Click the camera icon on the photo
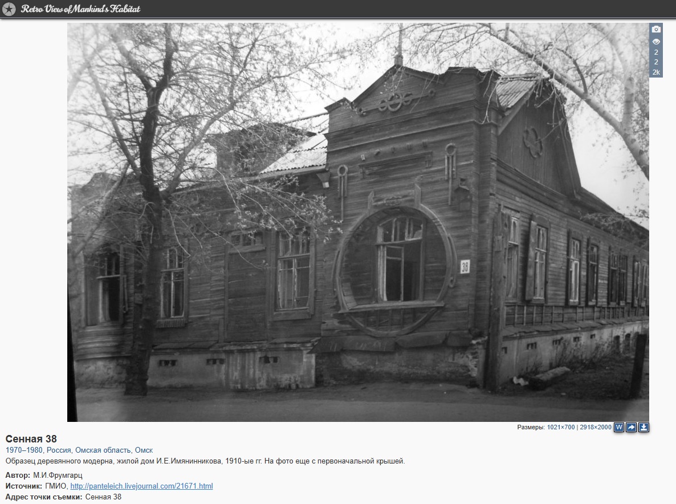Image resolution: width=676 pixels, height=504 pixels. point(656,30)
